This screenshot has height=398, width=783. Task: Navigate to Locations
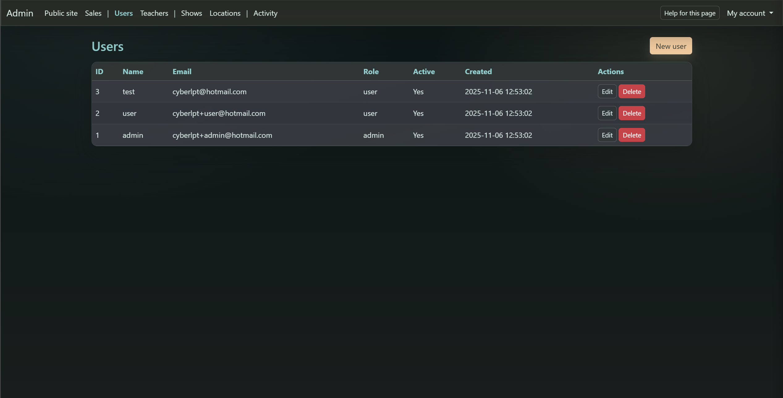(225, 13)
